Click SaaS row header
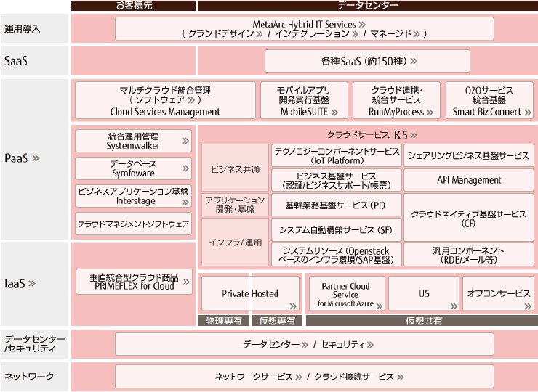 click(x=34, y=61)
